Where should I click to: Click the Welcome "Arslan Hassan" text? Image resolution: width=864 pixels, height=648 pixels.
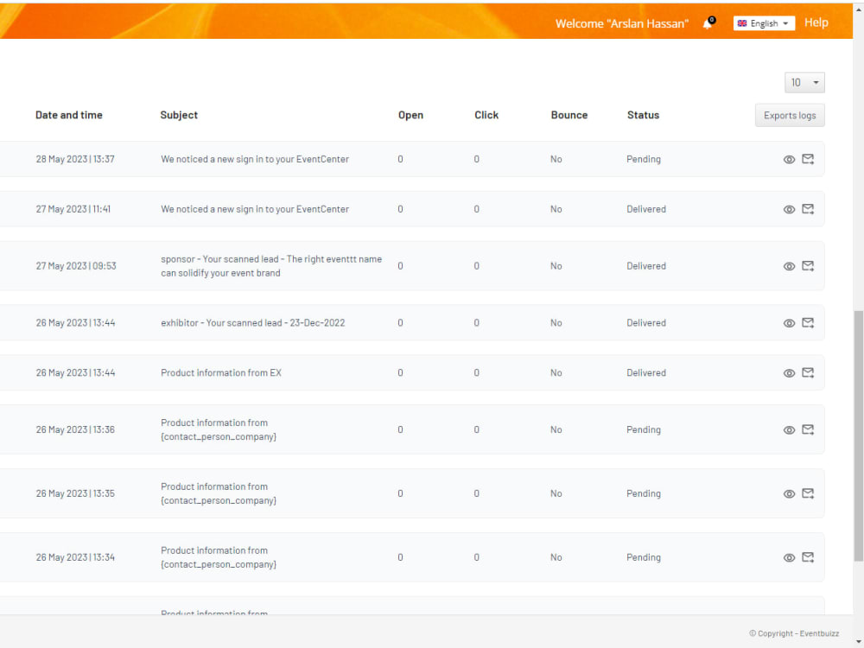(621, 23)
